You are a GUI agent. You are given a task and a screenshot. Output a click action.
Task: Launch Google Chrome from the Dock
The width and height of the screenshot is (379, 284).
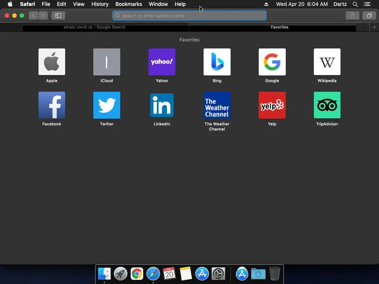tap(137, 274)
